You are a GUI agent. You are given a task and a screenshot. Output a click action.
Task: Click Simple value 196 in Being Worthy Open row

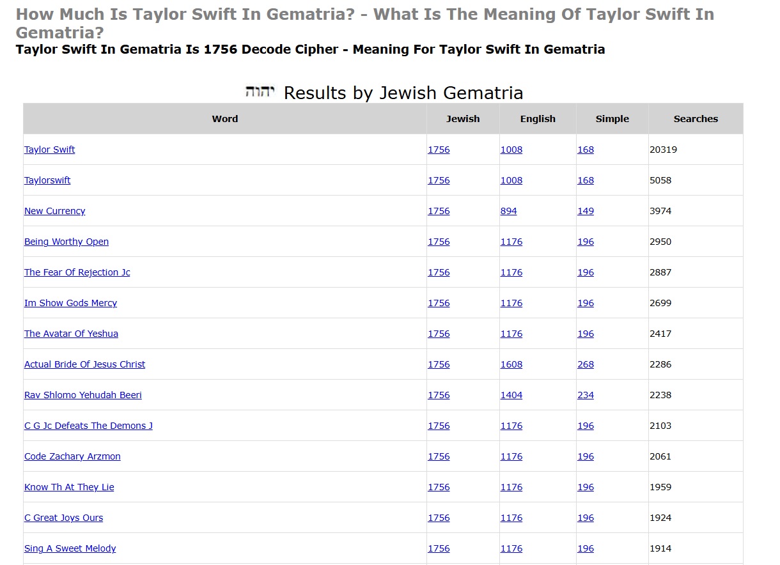tap(586, 242)
